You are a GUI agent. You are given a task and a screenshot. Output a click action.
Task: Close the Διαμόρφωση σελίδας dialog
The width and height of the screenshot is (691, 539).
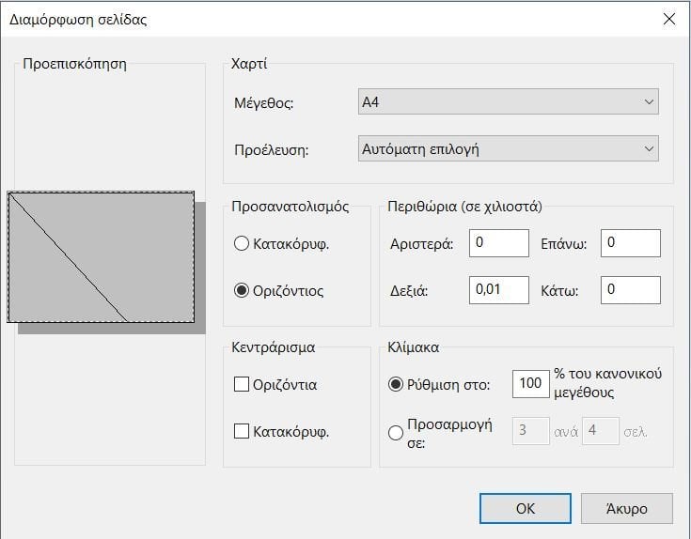pyautogui.click(x=669, y=19)
